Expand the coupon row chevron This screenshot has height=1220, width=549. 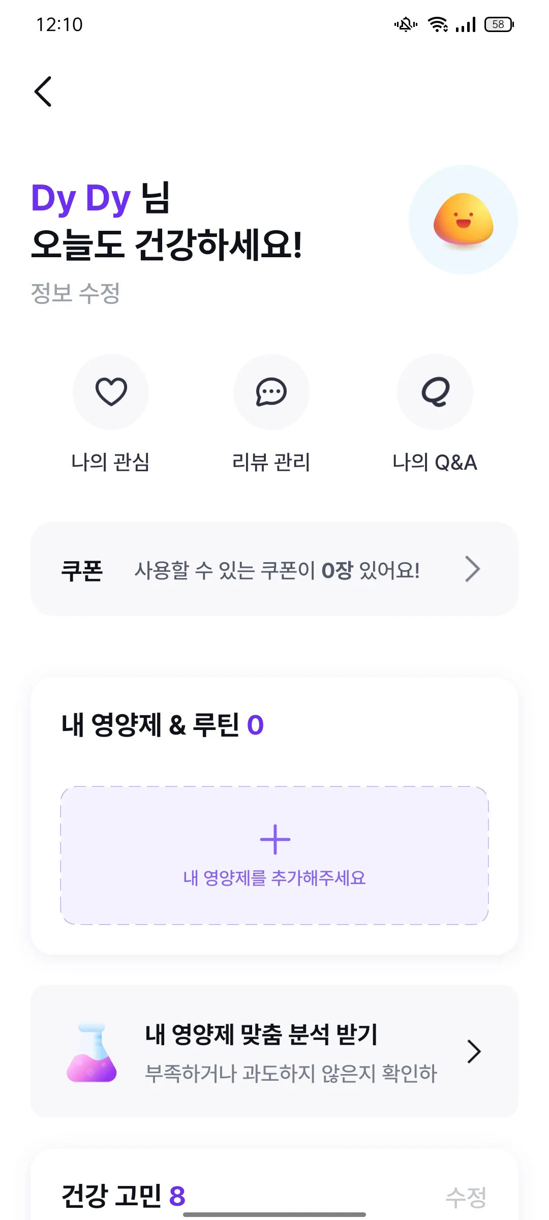point(473,569)
